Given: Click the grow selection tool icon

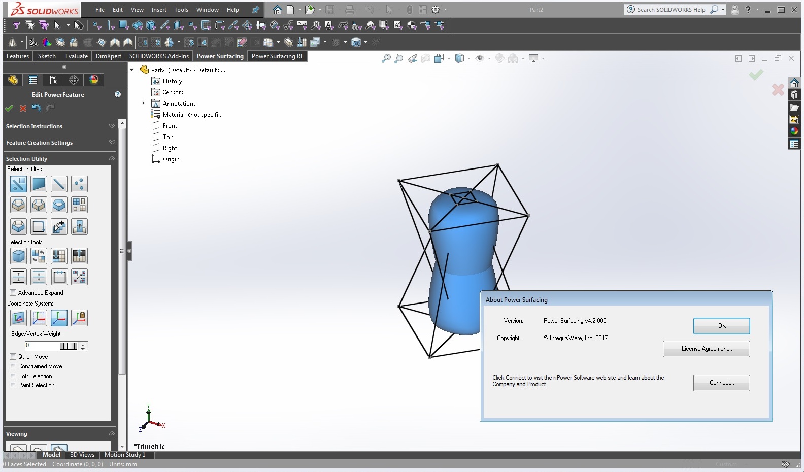Looking at the screenshot, I should click(18, 277).
